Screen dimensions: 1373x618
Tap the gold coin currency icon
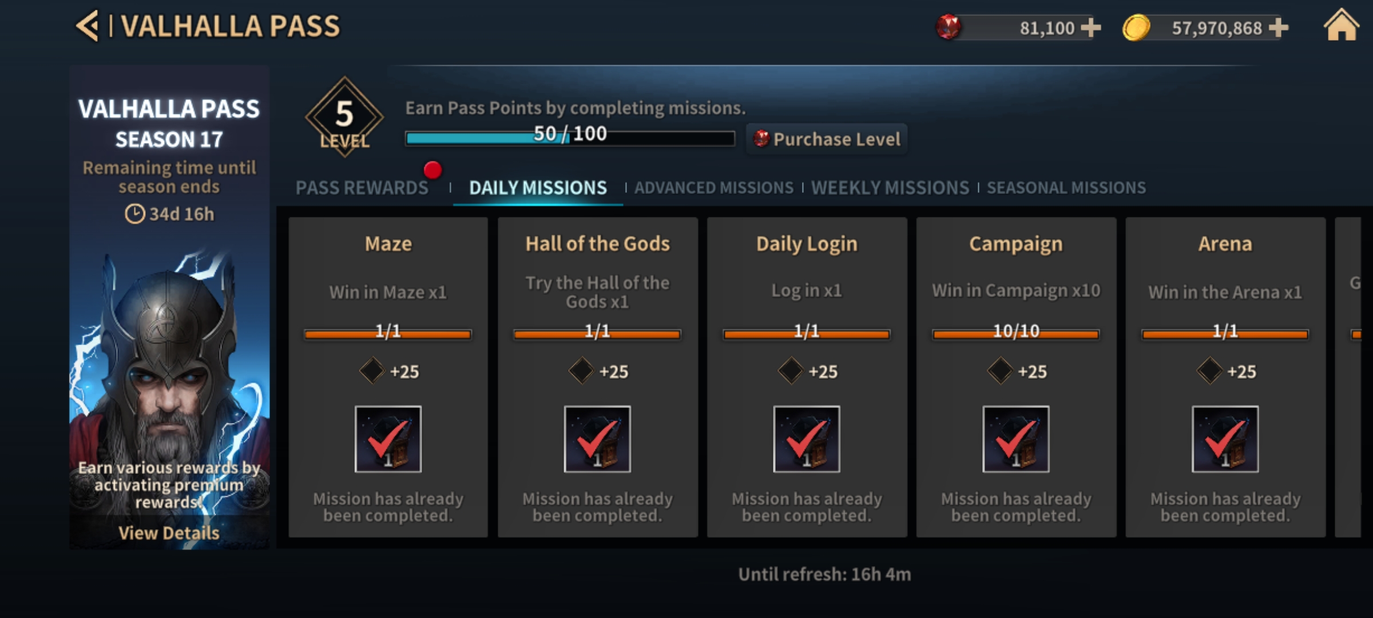1136,27
